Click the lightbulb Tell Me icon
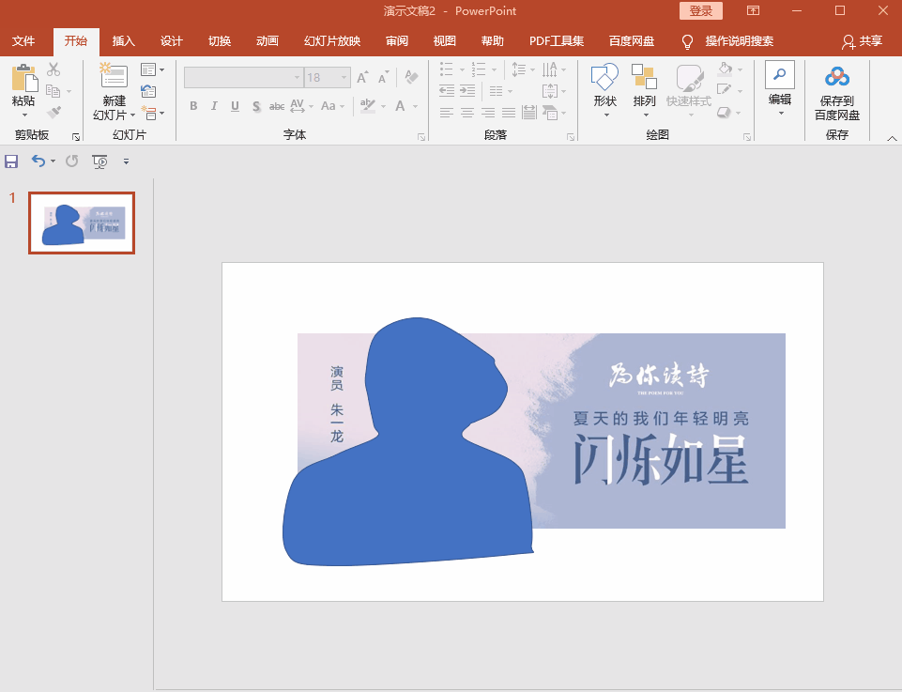 (687, 41)
